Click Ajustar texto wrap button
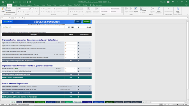 tap(58, 9)
